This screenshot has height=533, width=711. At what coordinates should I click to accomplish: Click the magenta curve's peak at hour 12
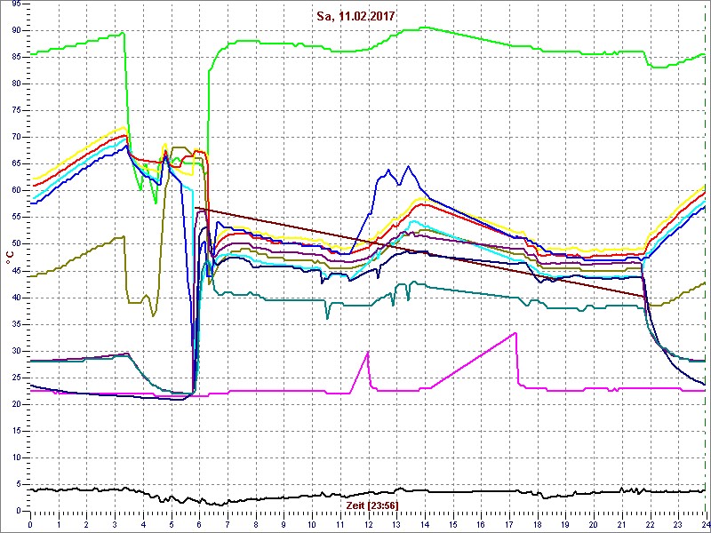(x=368, y=352)
